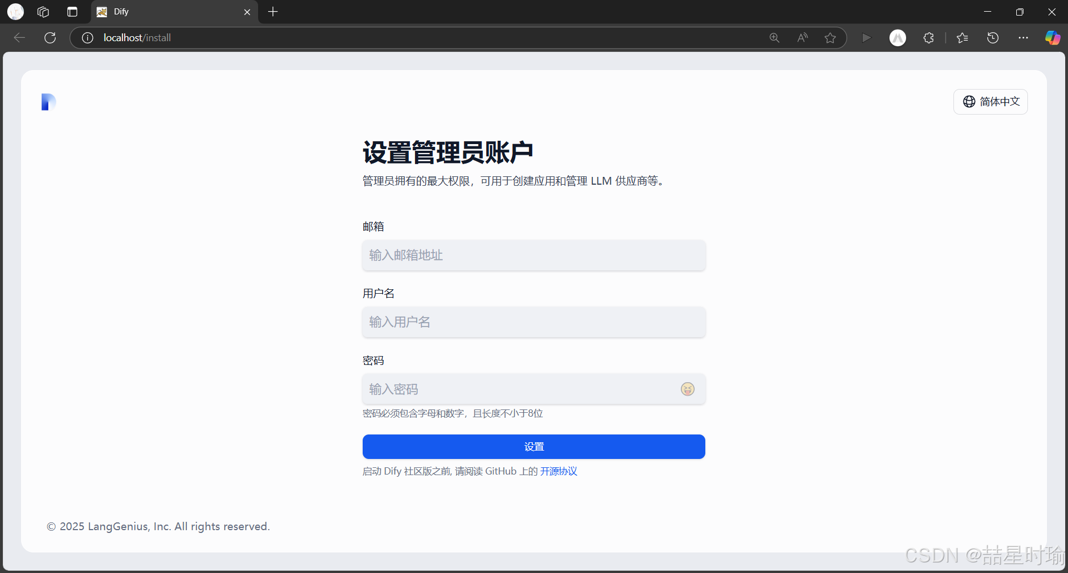The image size is (1068, 573).
Task: Open the Extensions puzzle icon
Action: (x=928, y=38)
